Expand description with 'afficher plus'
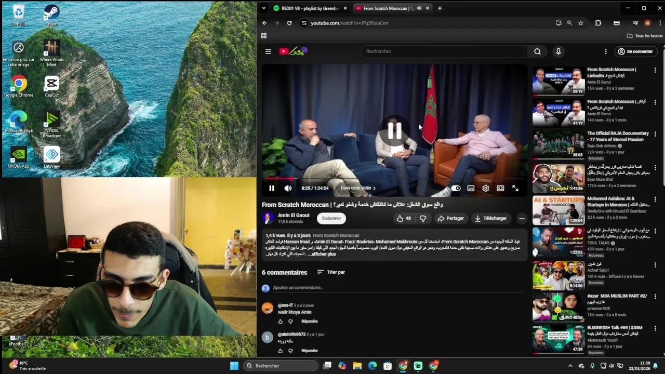Screen dimensions: 665x374 [324, 254]
